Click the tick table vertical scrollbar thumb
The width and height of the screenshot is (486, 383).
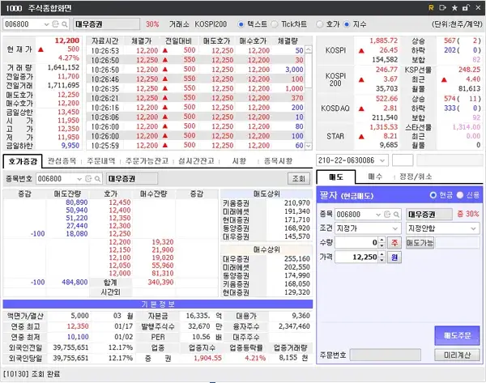[309, 70]
